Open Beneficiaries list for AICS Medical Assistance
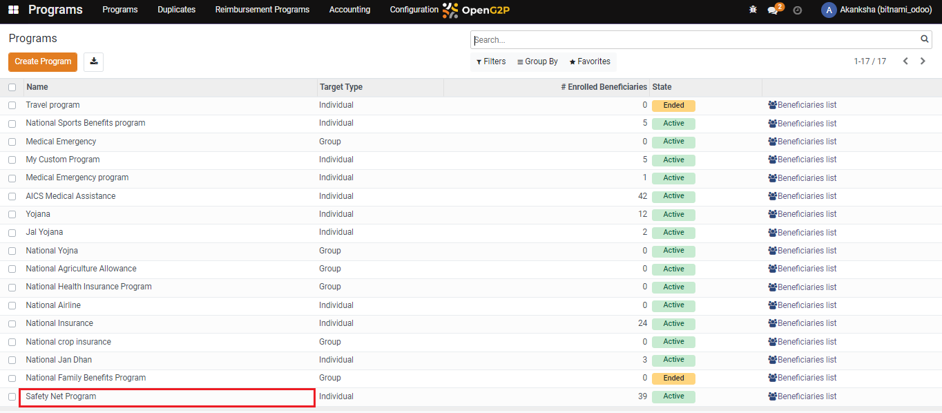The width and height of the screenshot is (942, 413). pos(802,196)
